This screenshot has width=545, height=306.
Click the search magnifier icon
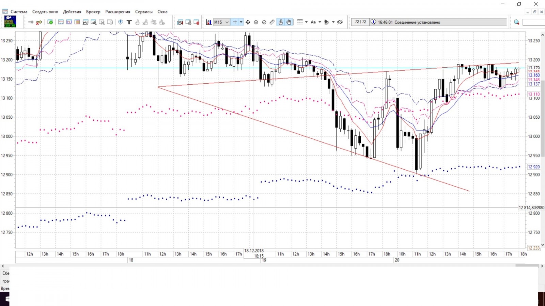tap(516, 22)
